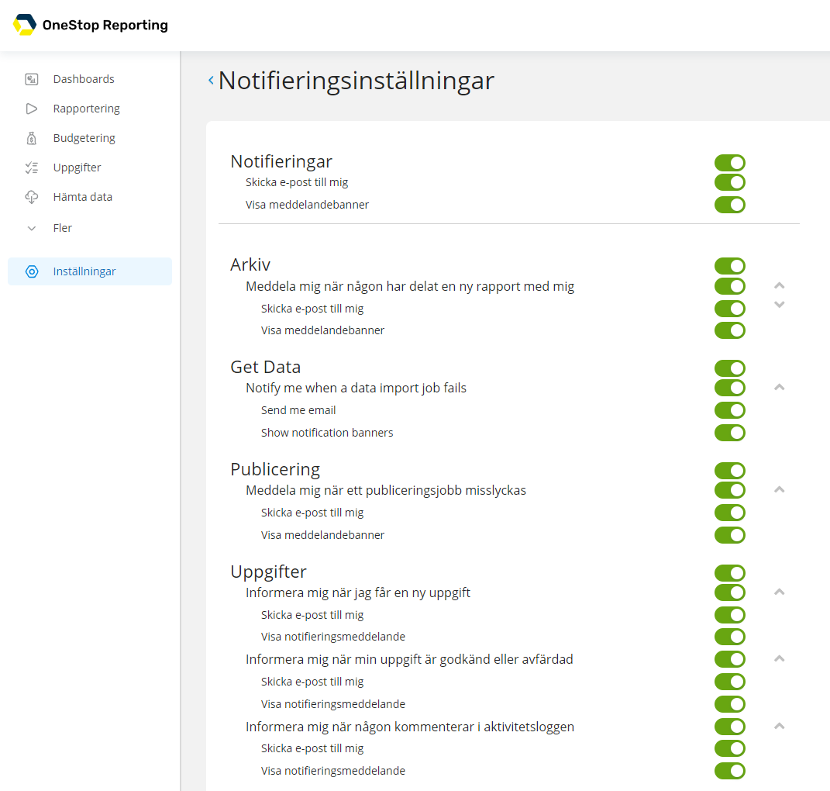Disable the main Notifieringar toggle
This screenshot has height=791, width=830.
[x=729, y=162]
